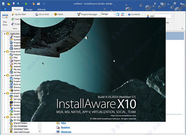
Task: Select the Access tree item
Action: click(x=15, y=105)
